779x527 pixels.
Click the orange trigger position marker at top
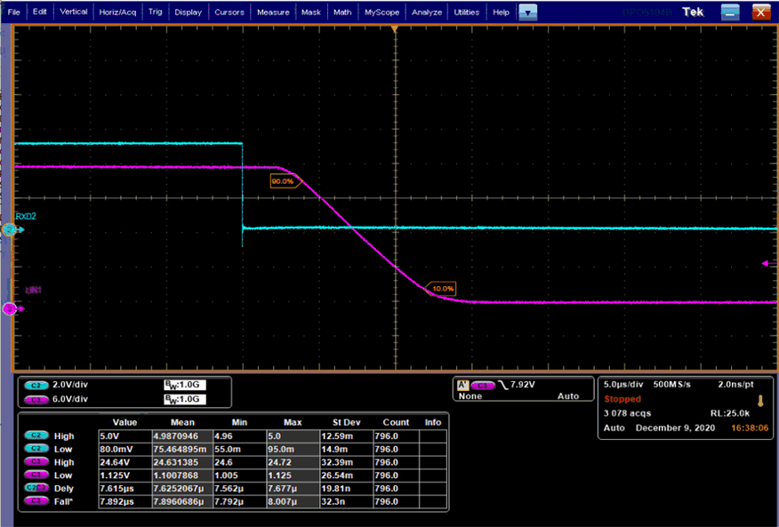(395, 30)
